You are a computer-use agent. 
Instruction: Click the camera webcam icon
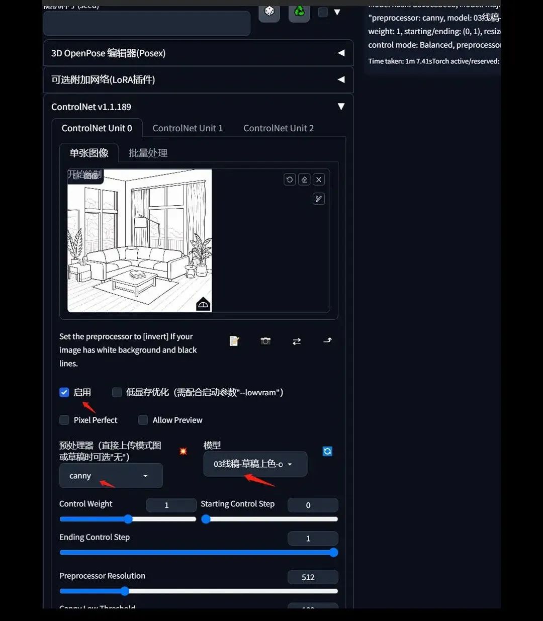pos(265,341)
